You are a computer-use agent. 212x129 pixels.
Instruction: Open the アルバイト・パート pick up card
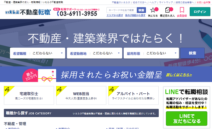click(x=134, y=96)
